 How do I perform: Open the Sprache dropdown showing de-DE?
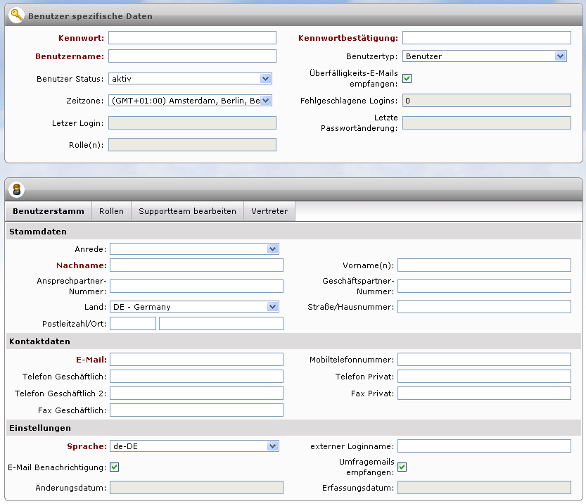click(194, 446)
